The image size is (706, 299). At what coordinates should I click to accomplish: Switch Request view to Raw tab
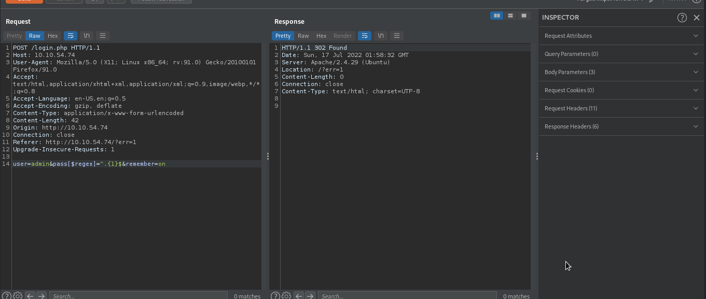click(x=35, y=36)
